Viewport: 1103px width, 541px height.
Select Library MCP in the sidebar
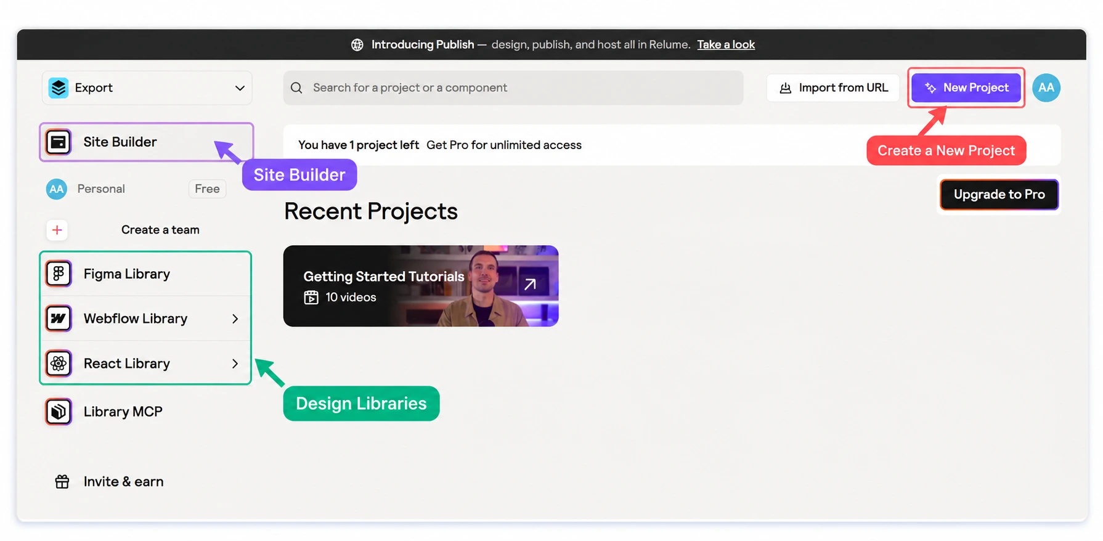click(145, 412)
